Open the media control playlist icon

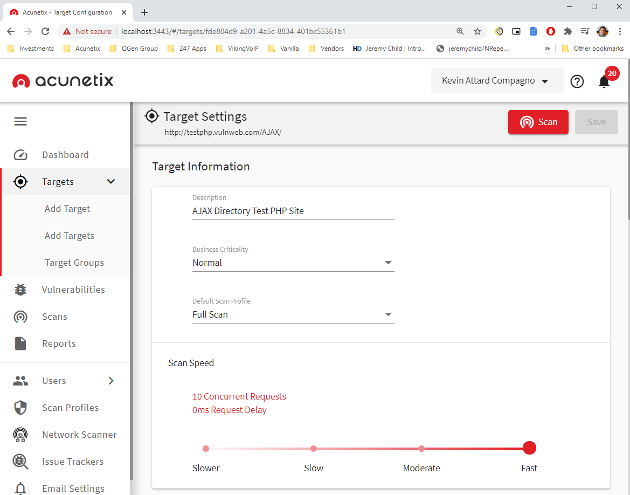(x=585, y=31)
